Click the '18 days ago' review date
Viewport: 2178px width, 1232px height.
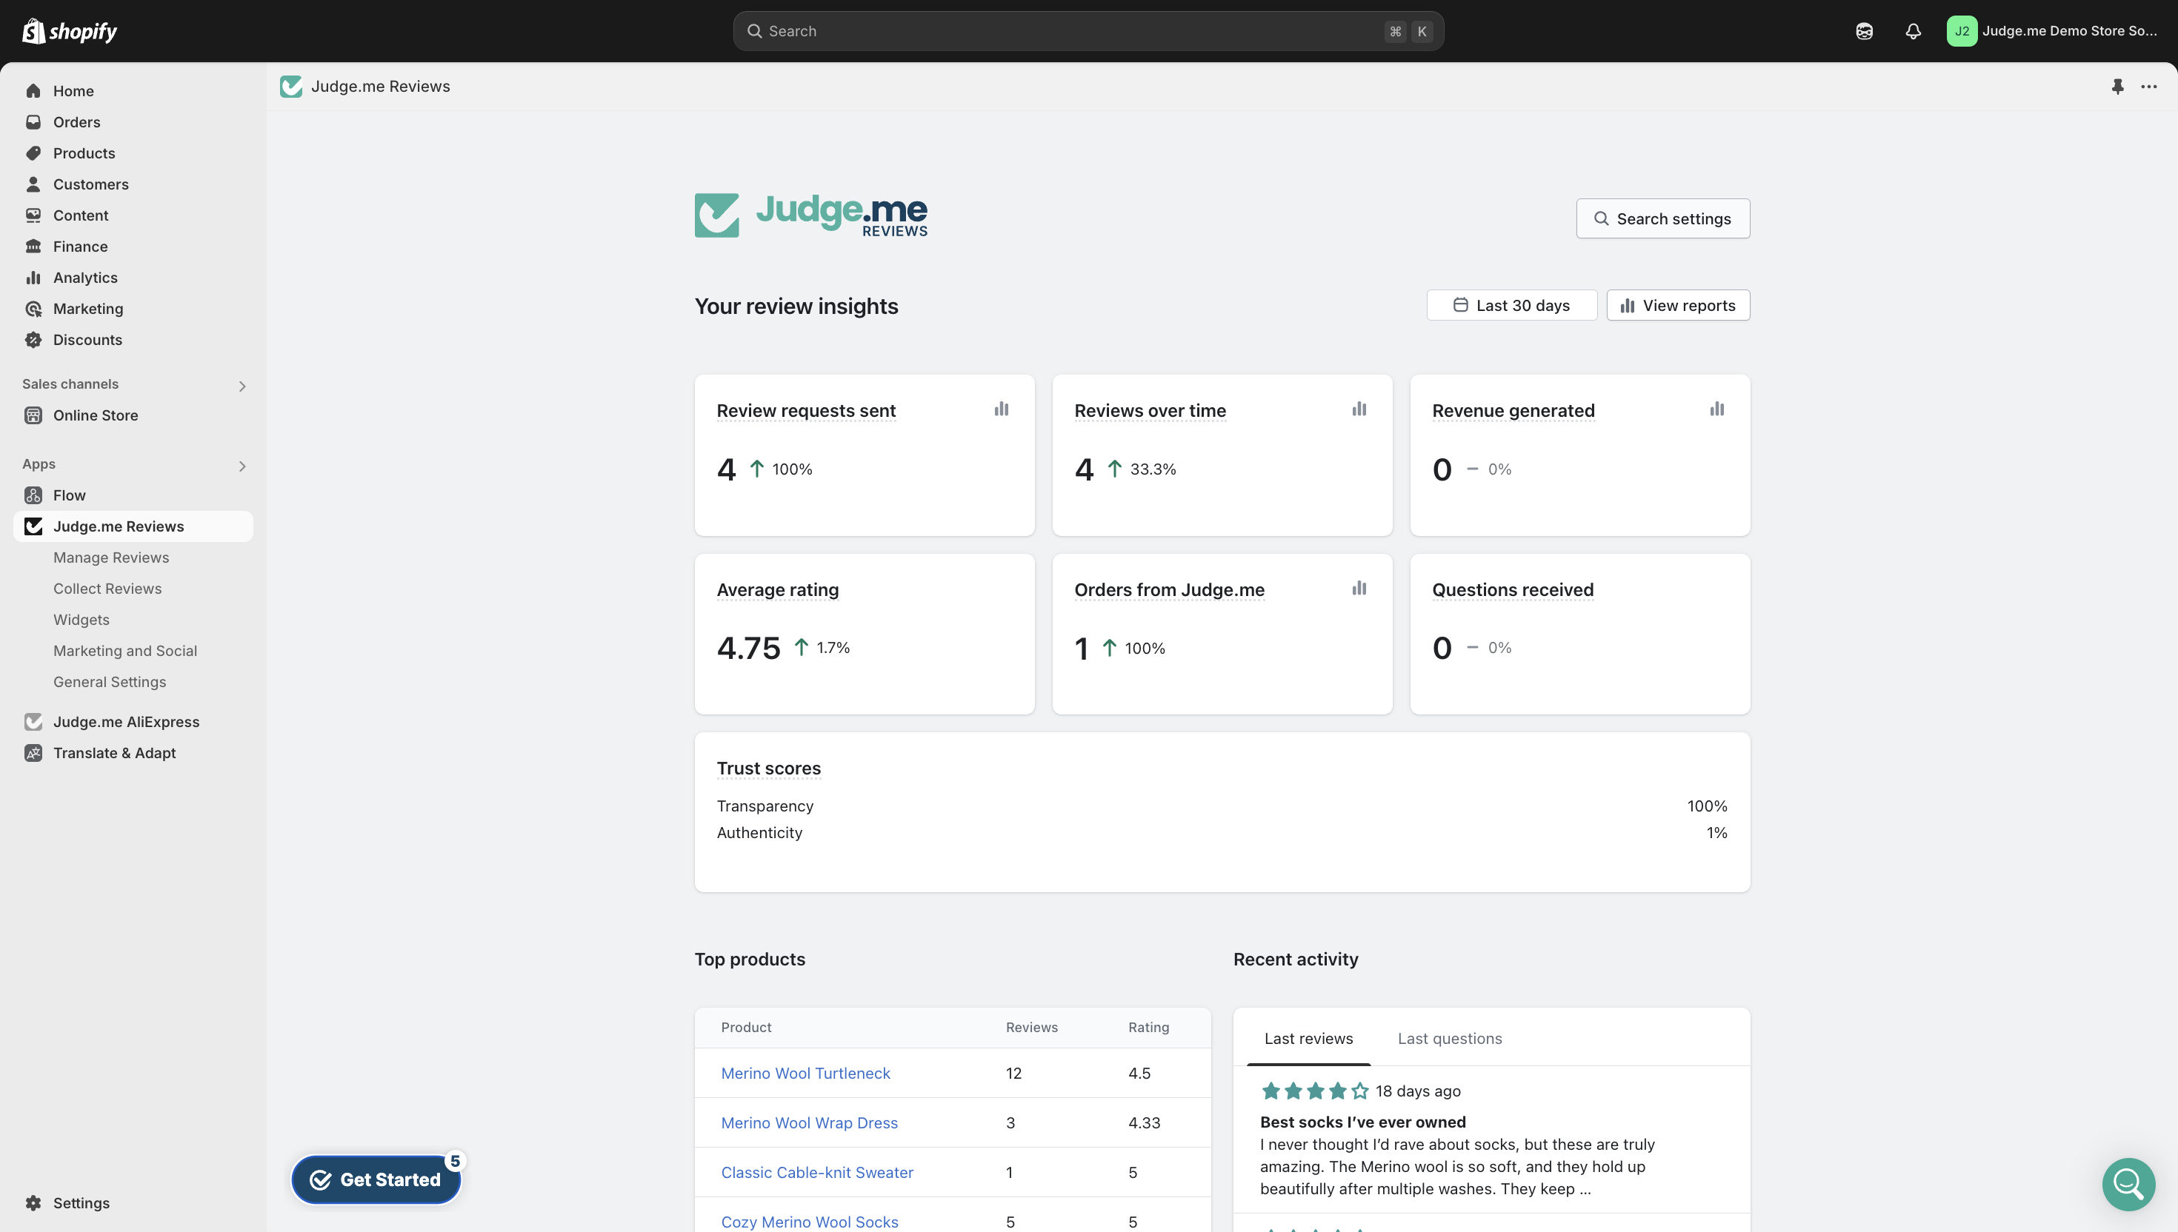1418,1091
